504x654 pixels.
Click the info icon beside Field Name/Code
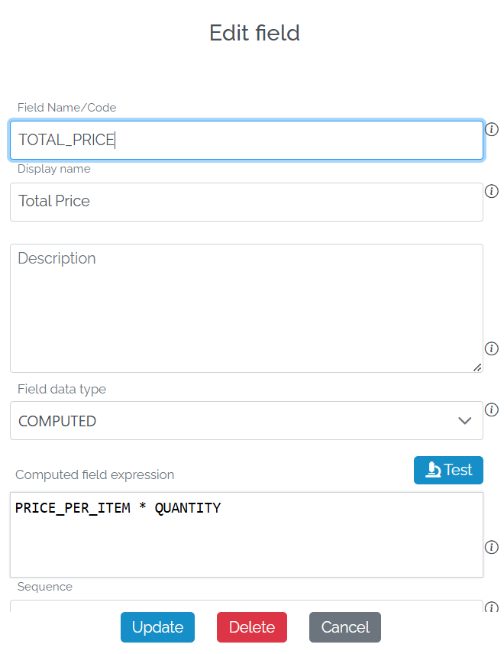pyautogui.click(x=492, y=130)
